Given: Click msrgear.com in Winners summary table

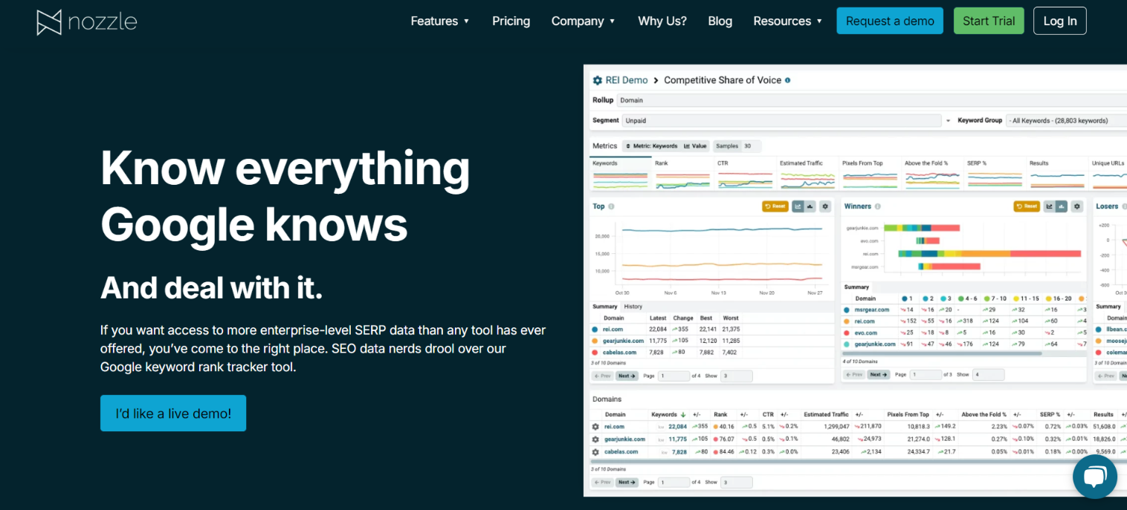Looking at the screenshot, I should [x=871, y=310].
